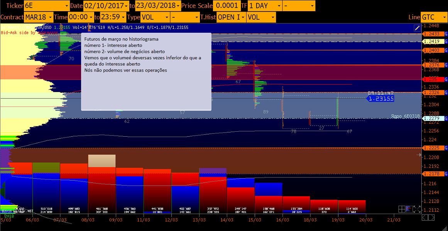448x231 pixels.
Task: Click the G marker beside level 1.2279
Action: pyautogui.click(x=446, y=118)
